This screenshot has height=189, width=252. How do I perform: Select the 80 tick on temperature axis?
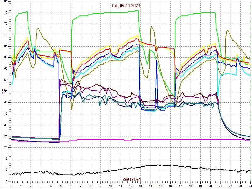tap(6, 13)
